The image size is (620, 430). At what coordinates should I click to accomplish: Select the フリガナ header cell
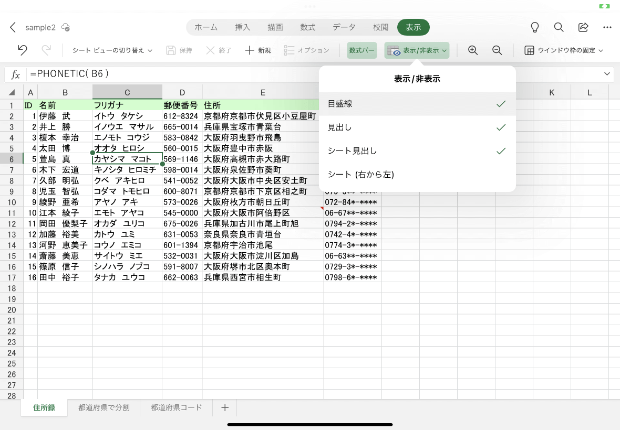127,105
